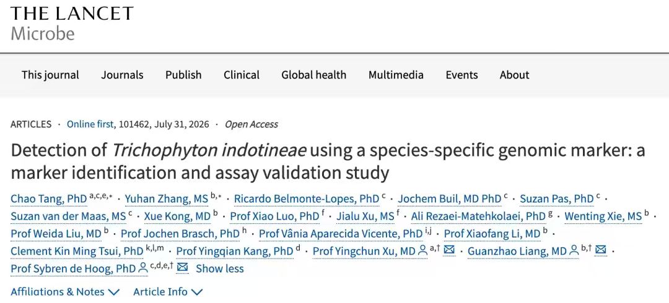Select author Prof Jochen Brasch
The width and height of the screenshot is (669, 303).
[180, 234]
